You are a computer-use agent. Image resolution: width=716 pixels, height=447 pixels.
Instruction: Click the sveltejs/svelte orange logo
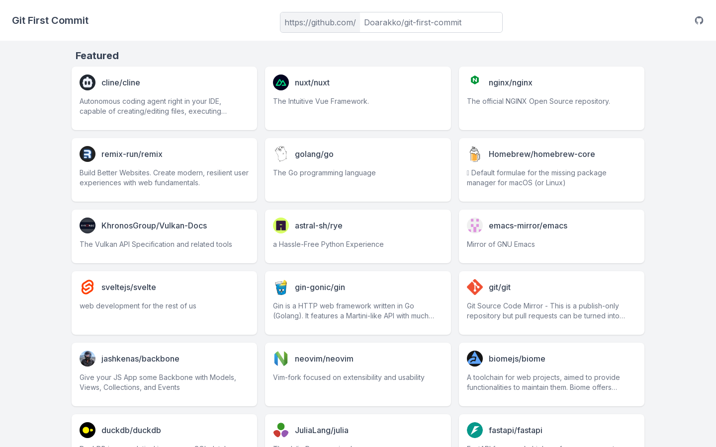point(88,287)
